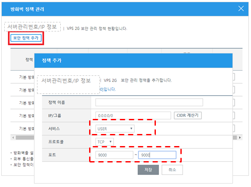Click the ending 포트 field
The image size is (251, 187).
[x=157, y=155]
